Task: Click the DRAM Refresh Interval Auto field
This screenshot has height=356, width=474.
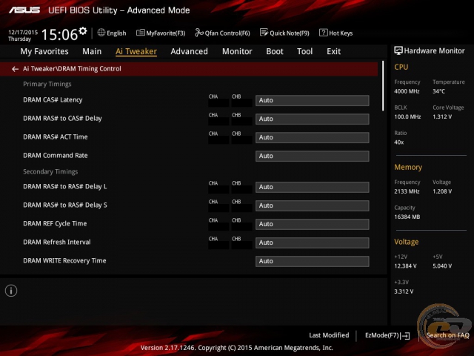Action: [x=313, y=243]
